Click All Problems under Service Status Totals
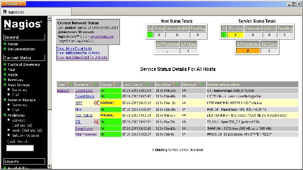The height and width of the screenshot is (170, 303). click(x=248, y=44)
